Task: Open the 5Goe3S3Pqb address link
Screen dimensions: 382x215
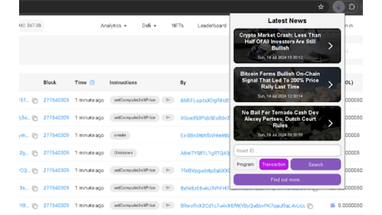Action: click(x=205, y=118)
